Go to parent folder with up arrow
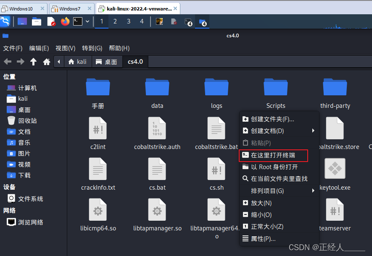 pyautogui.click(x=34, y=62)
